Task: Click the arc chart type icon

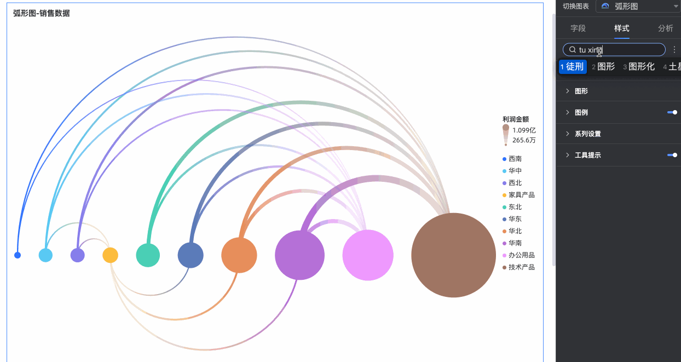Action: [605, 6]
